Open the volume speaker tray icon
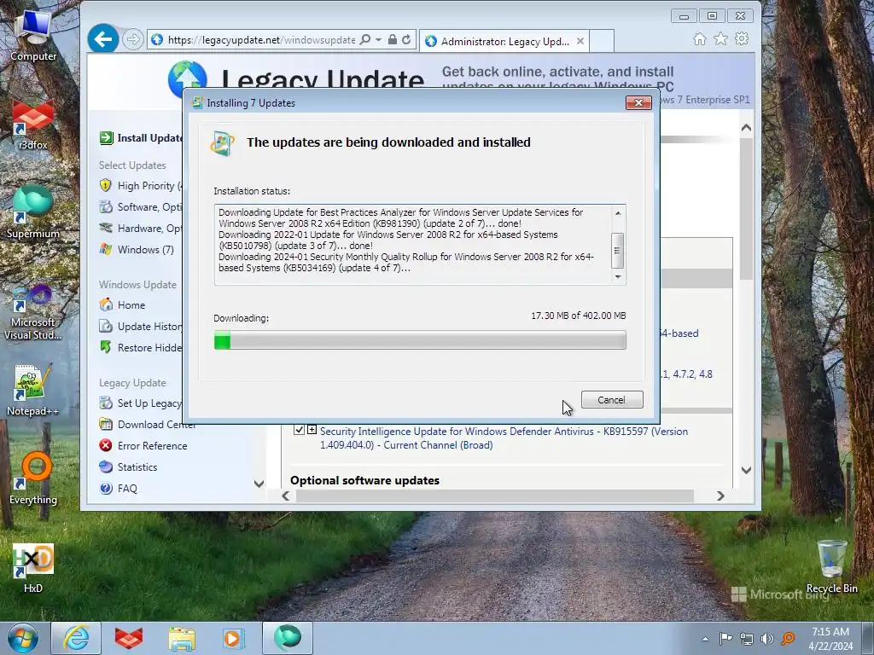 pyautogui.click(x=767, y=639)
